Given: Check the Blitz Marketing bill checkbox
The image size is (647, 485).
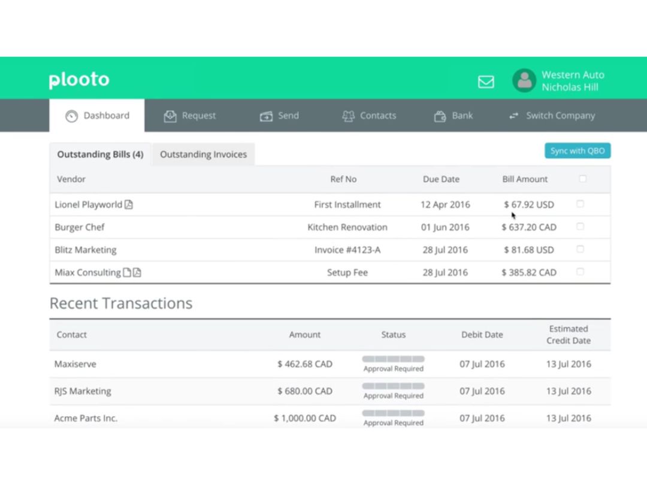Looking at the screenshot, I should tap(580, 249).
